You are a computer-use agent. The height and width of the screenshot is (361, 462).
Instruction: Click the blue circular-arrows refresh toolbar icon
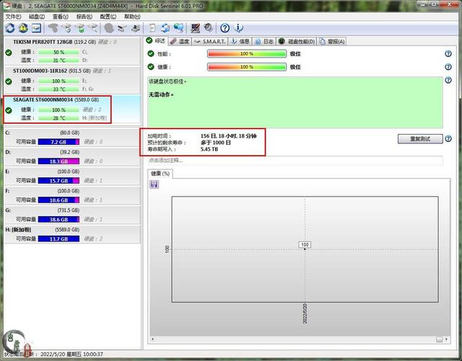point(10,28)
